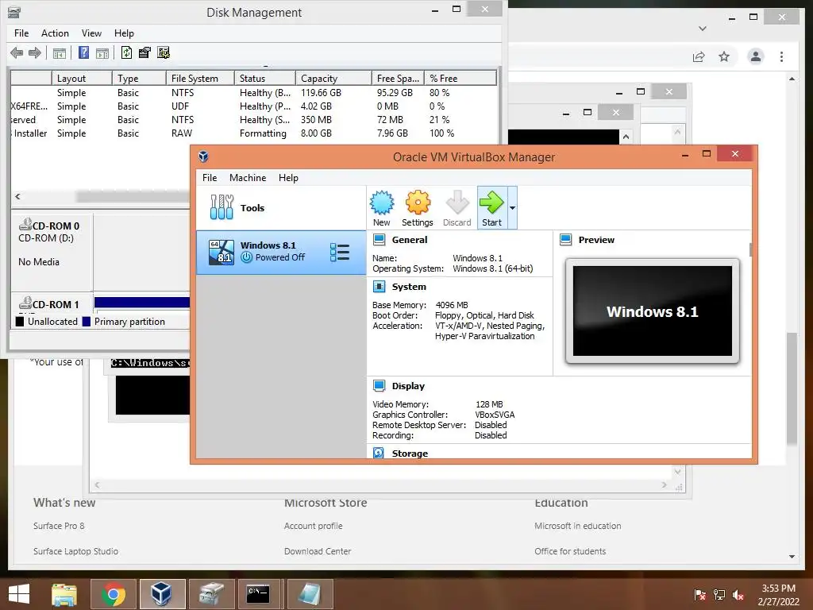The image size is (813, 610).
Task: Click Microsoft in education link
Action: click(x=578, y=526)
